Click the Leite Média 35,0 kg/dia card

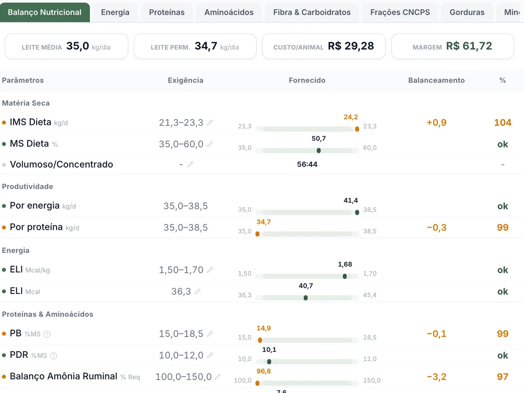click(x=66, y=46)
